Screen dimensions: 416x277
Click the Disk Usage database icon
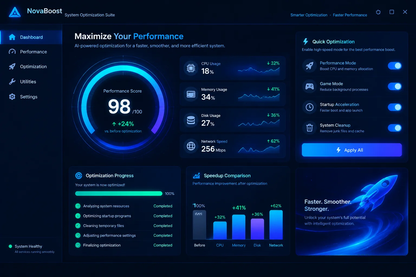191,120
